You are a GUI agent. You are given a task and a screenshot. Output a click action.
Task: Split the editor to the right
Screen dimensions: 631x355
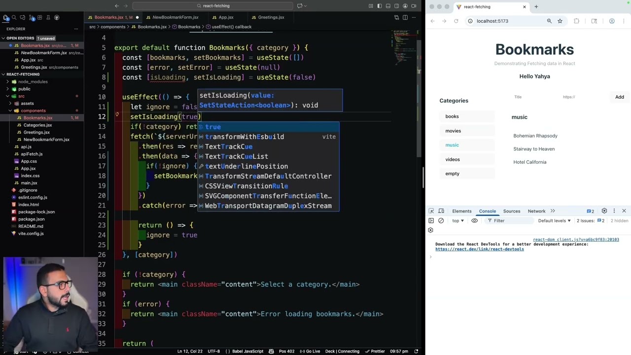[405, 17]
